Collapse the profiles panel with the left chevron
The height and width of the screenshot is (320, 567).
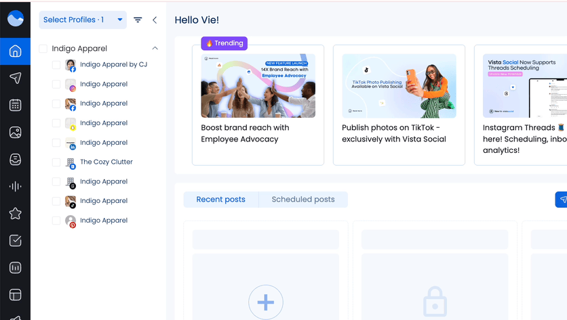coord(155,20)
